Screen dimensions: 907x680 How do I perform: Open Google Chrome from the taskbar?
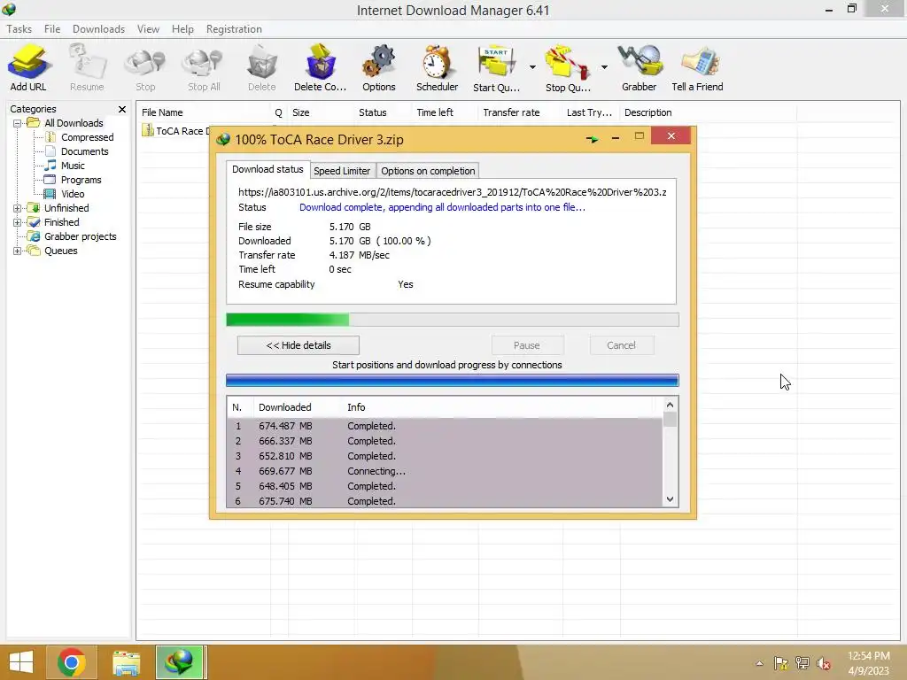click(x=72, y=662)
